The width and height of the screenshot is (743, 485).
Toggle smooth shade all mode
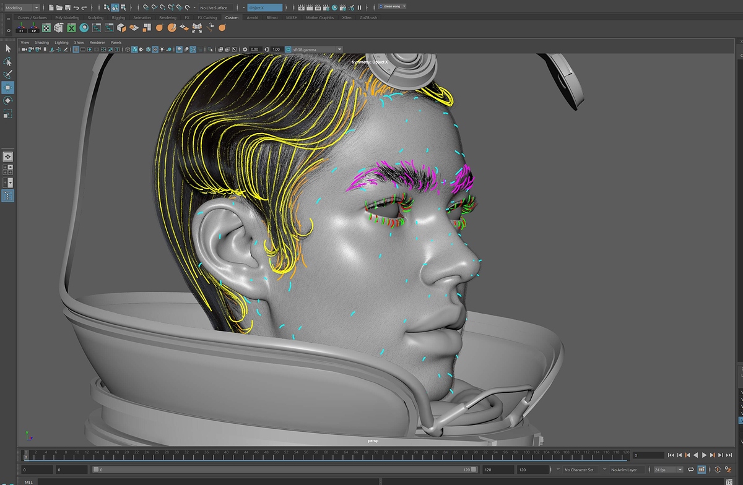tap(134, 49)
